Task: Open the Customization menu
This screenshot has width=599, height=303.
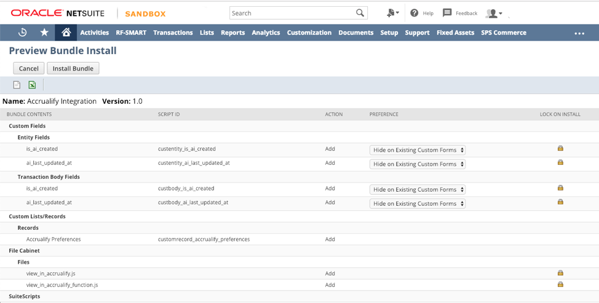Action: [309, 33]
